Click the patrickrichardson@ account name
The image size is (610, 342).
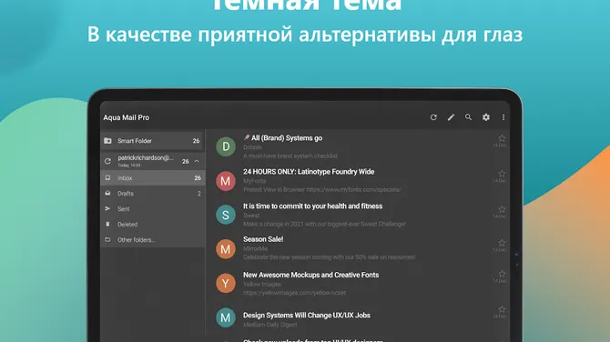146,157
